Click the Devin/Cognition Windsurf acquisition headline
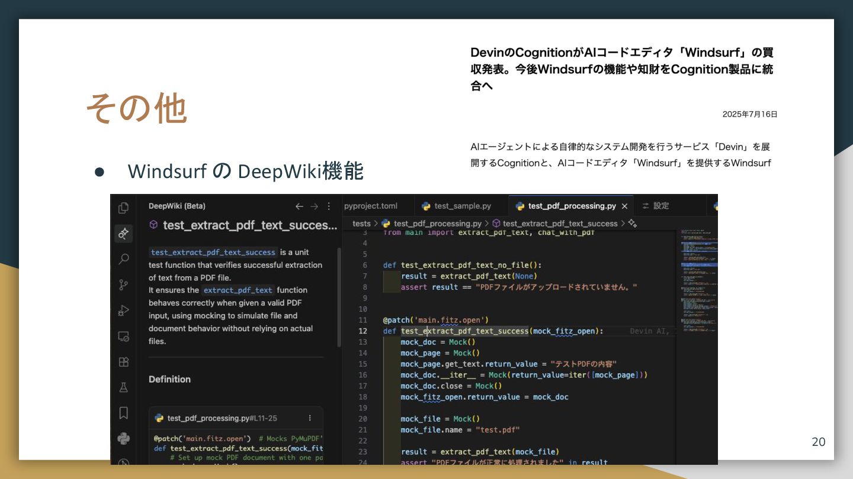 pyautogui.click(x=622, y=69)
